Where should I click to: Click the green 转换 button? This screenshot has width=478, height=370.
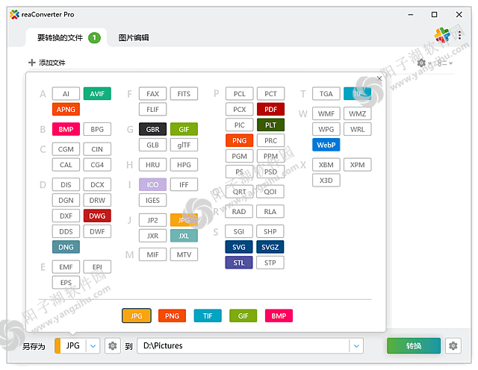(414, 346)
